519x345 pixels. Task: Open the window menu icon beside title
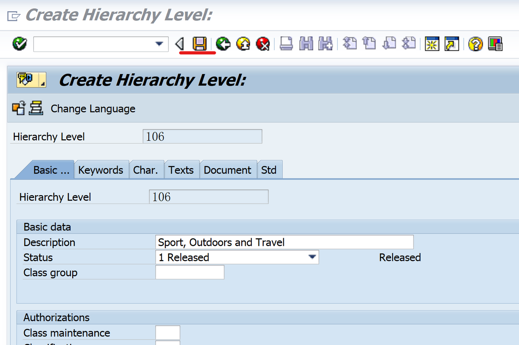click(x=13, y=16)
